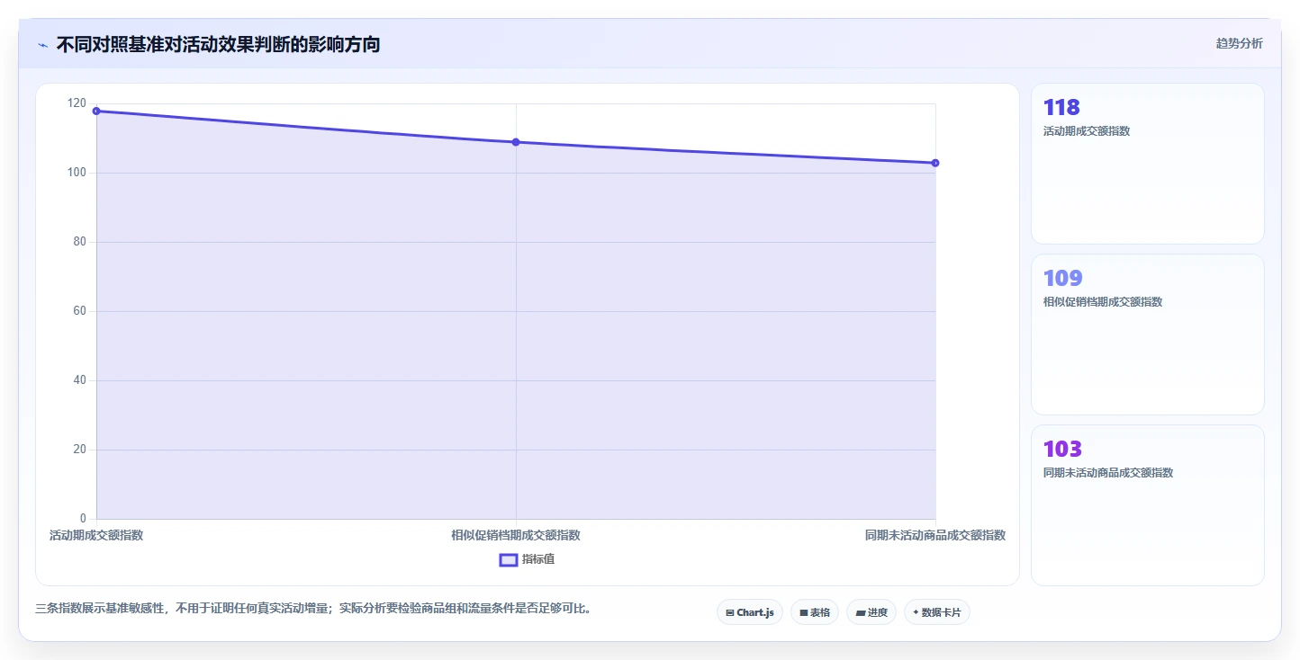Click the y-axis tick label 60
The image size is (1300, 660).
tap(80, 311)
